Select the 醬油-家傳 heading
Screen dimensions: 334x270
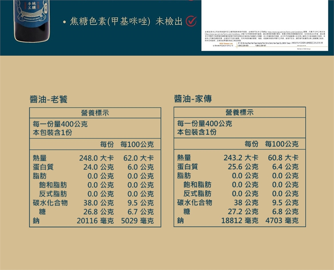coord(193,100)
